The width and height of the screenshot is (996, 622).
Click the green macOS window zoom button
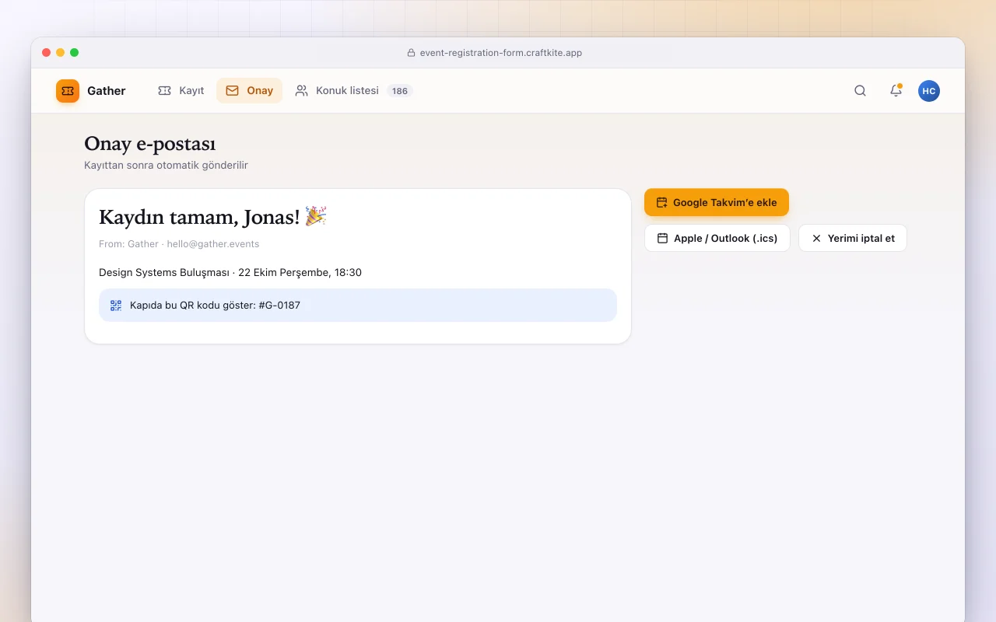74,53
